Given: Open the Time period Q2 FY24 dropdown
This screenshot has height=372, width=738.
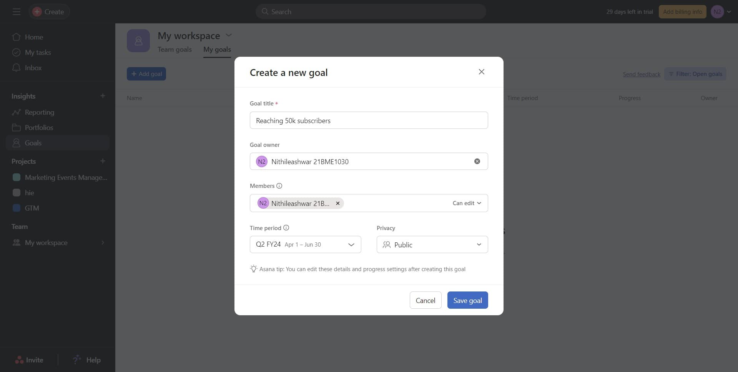Looking at the screenshot, I should point(305,245).
